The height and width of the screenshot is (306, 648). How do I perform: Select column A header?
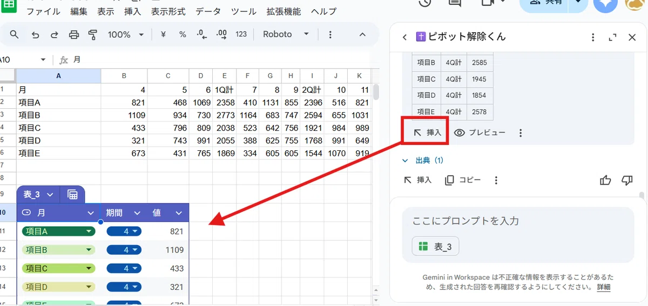click(x=58, y=76)
